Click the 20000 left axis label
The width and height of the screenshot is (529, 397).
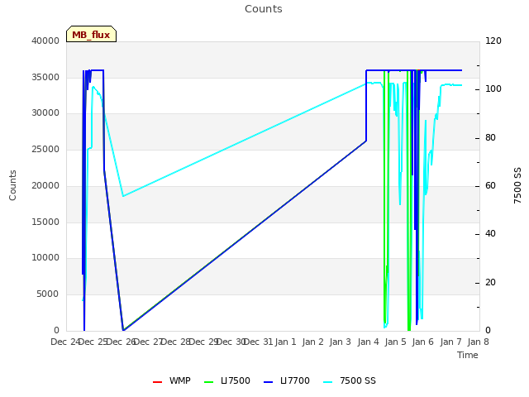pyautogui.click(x=45, y=185)
